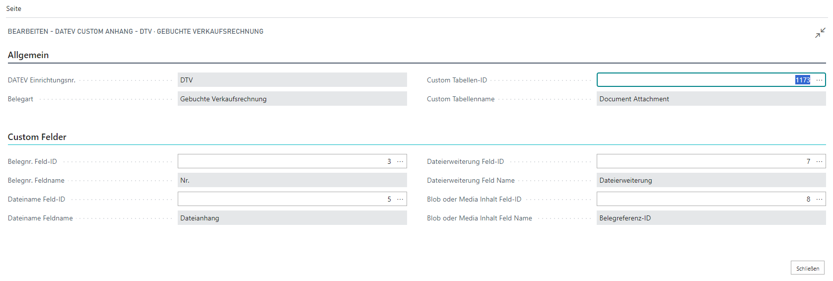Screen dimensions: 833x281
Task: Click the collapse page arrows icon
Action: 820,33
